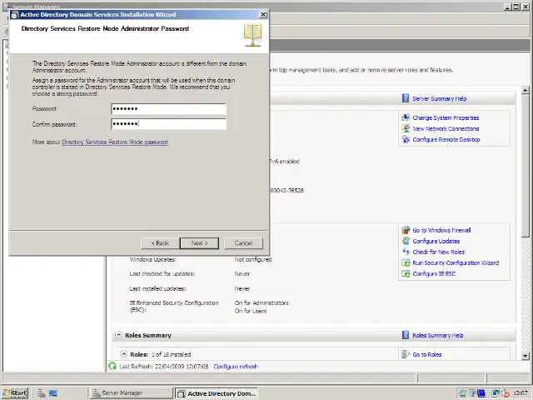Open View Network Connections link

point(446,129)
